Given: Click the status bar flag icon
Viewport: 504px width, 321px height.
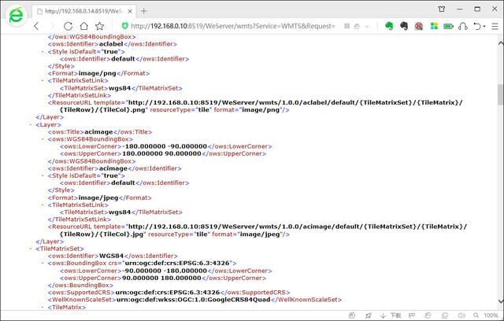Looking at the screenshot, I should [412, 315].
